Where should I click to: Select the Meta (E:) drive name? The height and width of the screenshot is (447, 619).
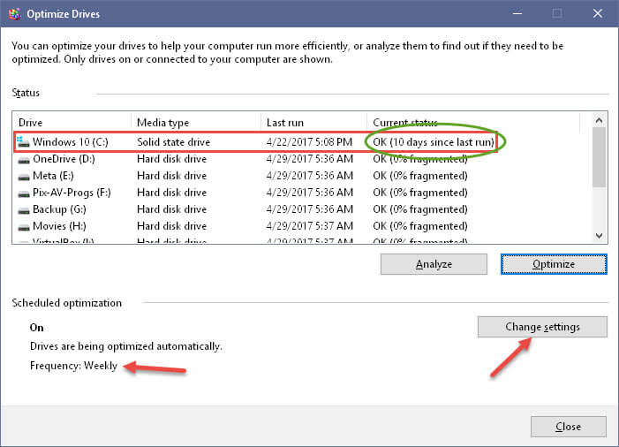tap(53, 176)
